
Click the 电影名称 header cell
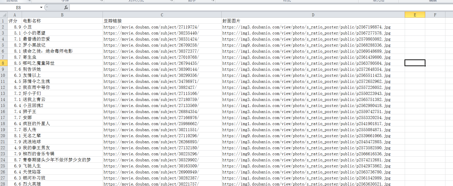pos(62,21)
